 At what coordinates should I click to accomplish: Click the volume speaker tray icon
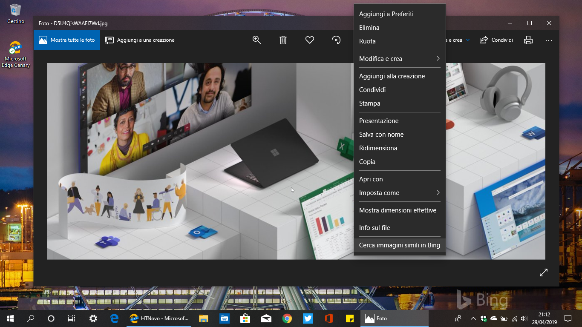(524, 318)
